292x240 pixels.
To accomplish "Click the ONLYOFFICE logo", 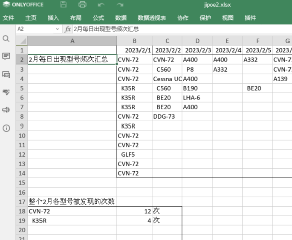I will pos(23,4).
